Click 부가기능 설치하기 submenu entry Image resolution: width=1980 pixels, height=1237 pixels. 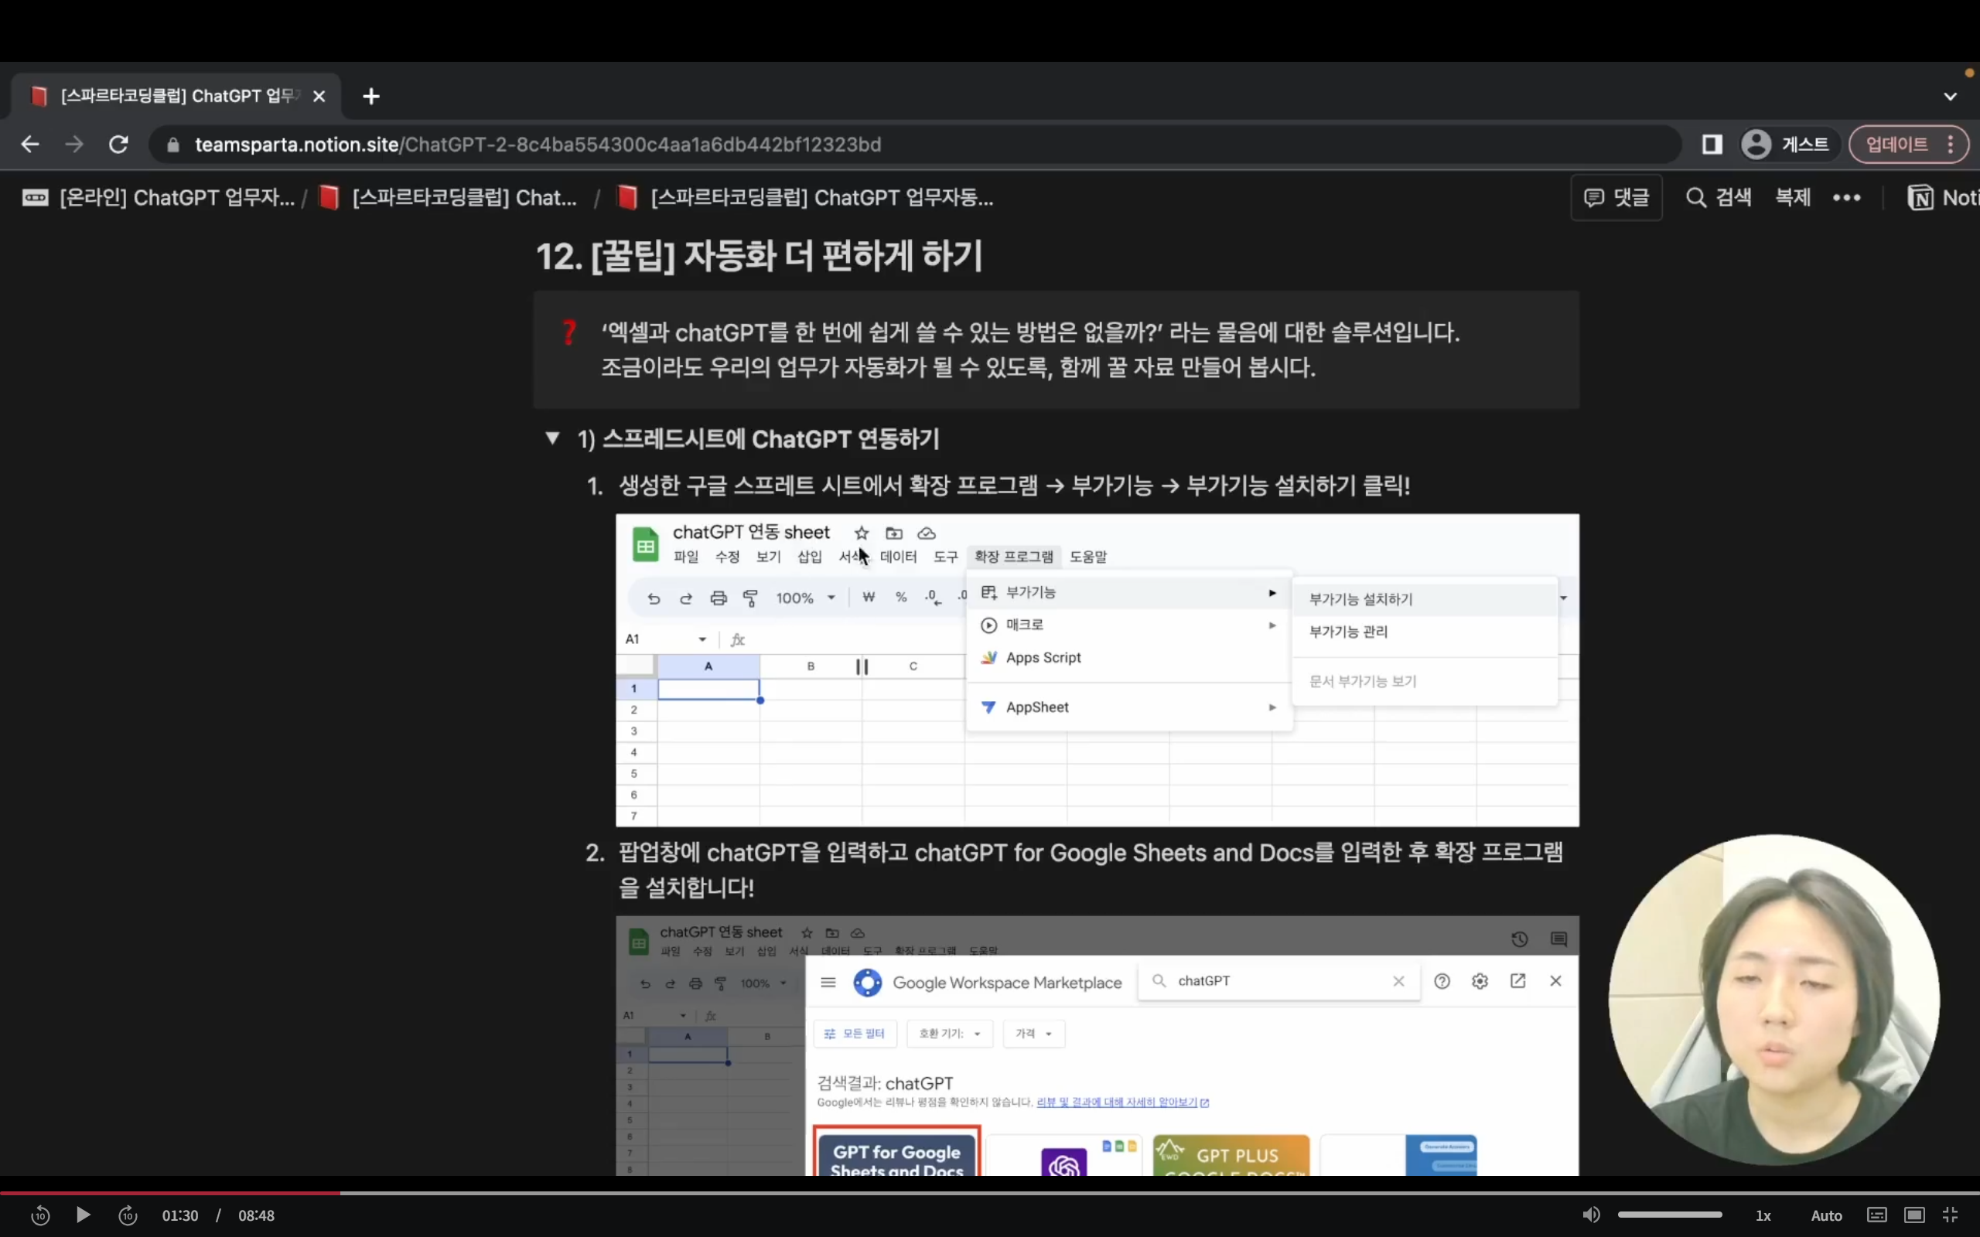(1425, 599)
